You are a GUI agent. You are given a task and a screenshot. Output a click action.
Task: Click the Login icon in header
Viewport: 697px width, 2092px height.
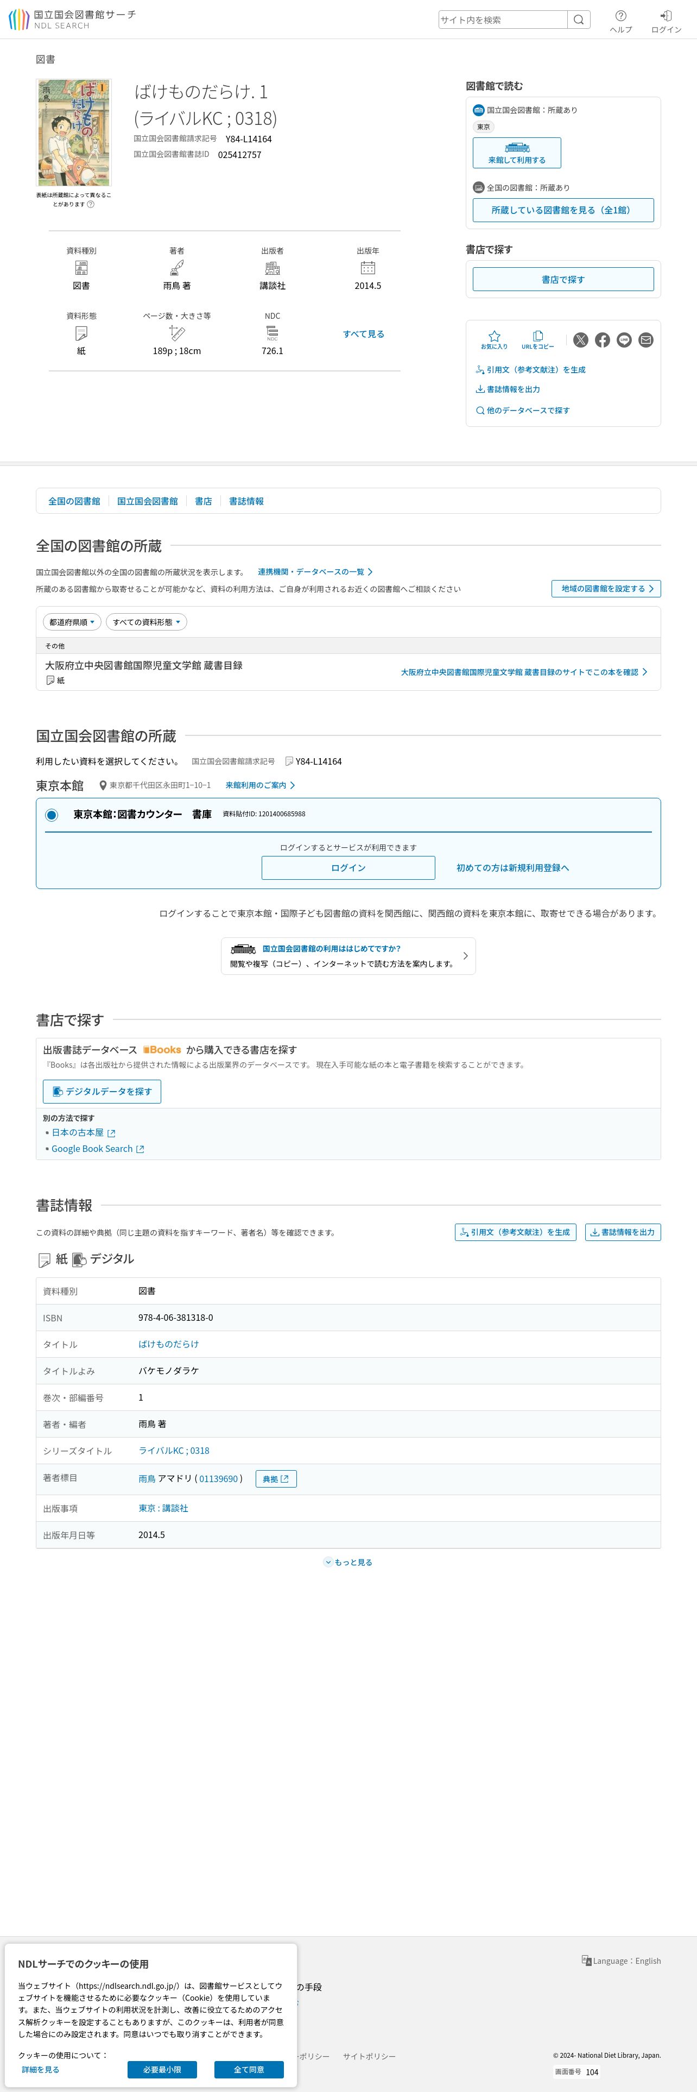(666, 21)
